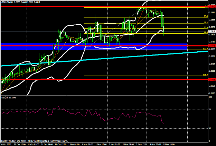
Task: Click the 30 Oct 2007 date label
Action: click(x=6, y=145)
